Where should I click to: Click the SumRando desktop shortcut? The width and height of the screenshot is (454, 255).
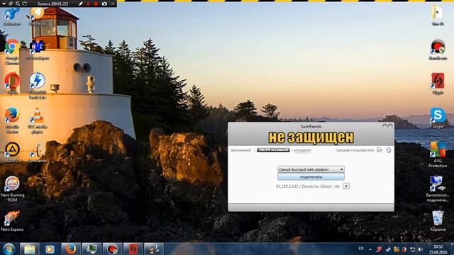point(38,152)
